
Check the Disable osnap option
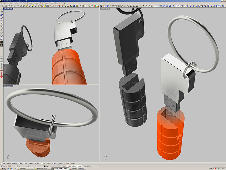point(72,163)
